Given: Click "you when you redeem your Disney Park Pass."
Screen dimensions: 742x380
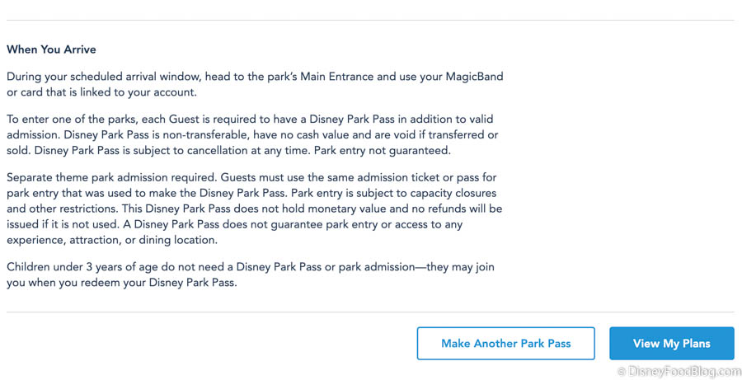Looking at the screenshot, I should pos(121,283).
